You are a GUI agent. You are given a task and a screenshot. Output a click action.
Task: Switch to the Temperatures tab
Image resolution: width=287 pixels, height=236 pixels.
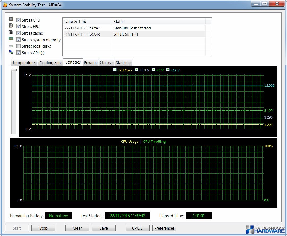pos(24,62)
